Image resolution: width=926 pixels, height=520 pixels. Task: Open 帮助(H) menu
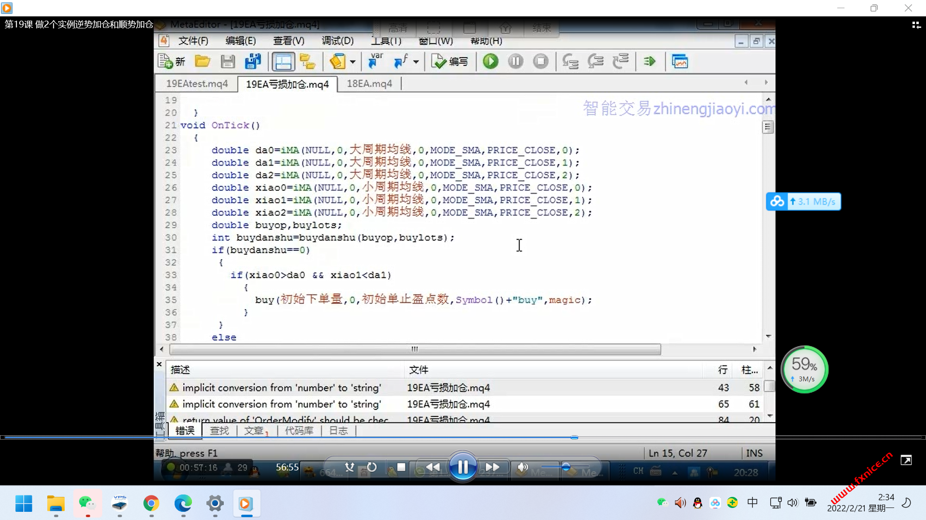[x=486, y=41]
